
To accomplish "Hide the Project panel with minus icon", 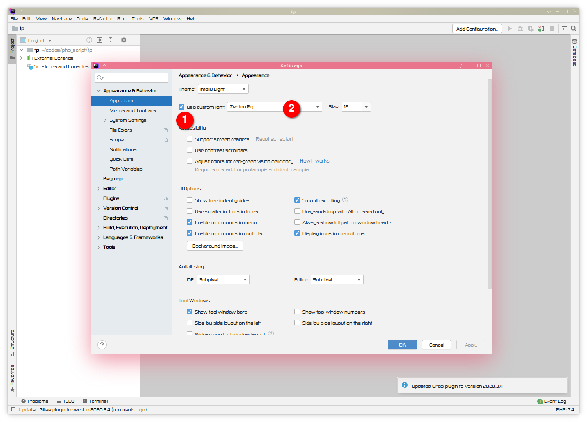I will (x=134, y=40).
